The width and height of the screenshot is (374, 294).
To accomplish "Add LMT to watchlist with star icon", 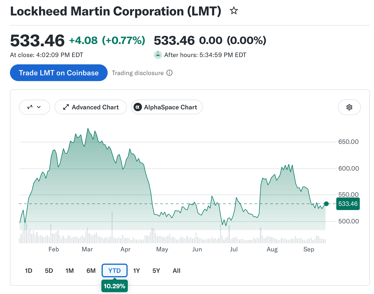I will pyautogui.click(x=234, y=11).
